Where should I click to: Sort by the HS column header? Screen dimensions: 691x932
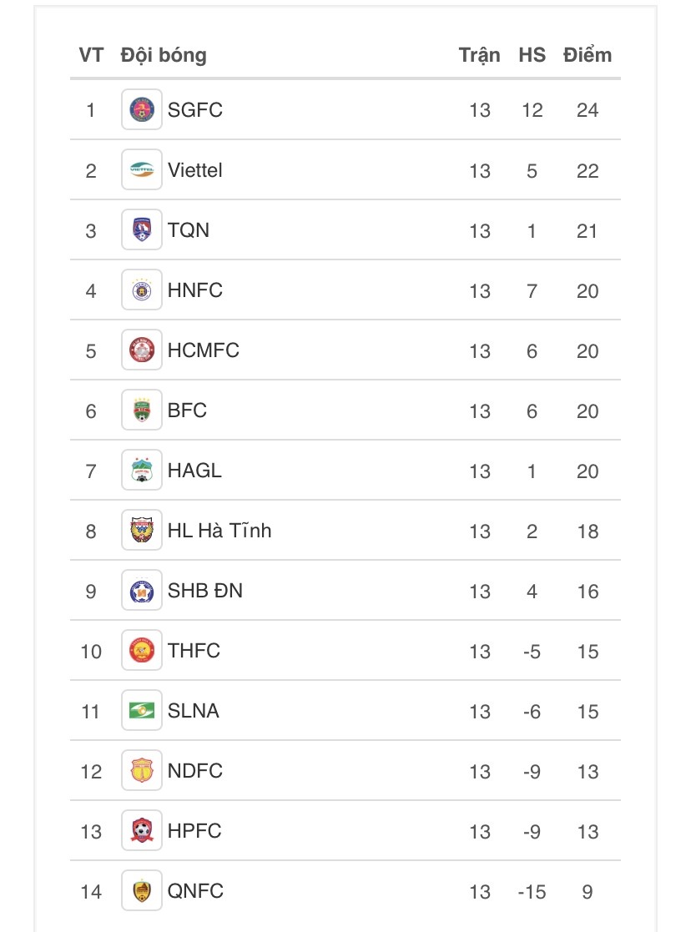pos(532,55)
